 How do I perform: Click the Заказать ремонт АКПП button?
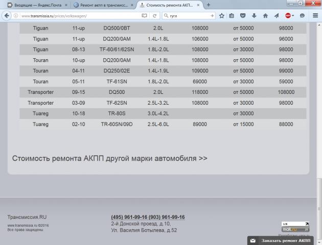tap(281, 240)
